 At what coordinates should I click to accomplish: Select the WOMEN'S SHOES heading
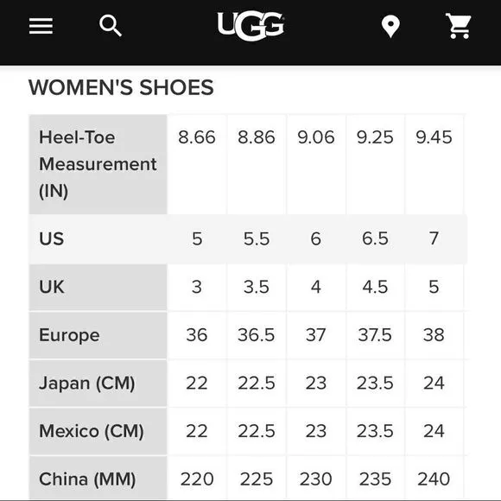click(121, 87)
